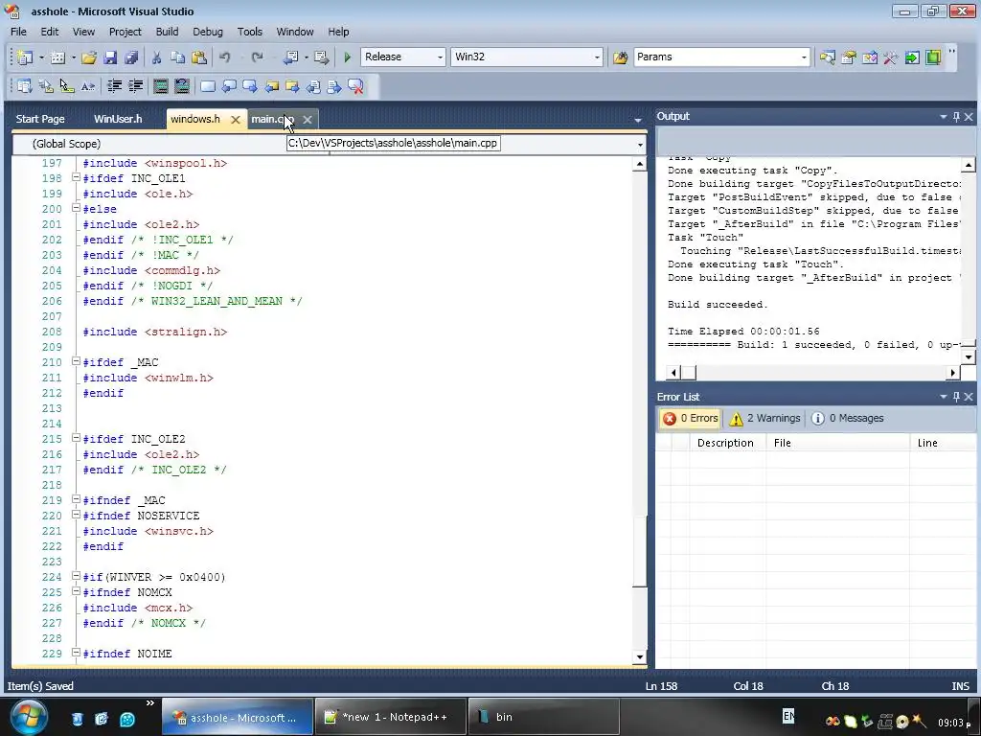This screenshot has height=736, width=981.
Task: Click the Display Object Member List icon
Action: (24, 86)
